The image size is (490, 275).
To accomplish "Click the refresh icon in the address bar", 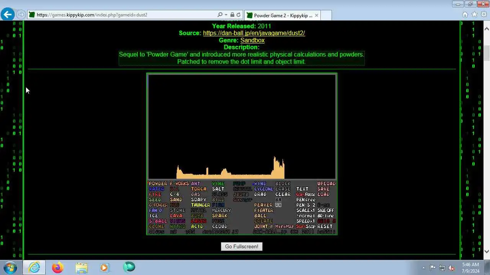I will pos(239,15).
